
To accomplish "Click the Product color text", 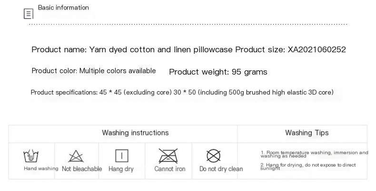I will click(94, 71).
